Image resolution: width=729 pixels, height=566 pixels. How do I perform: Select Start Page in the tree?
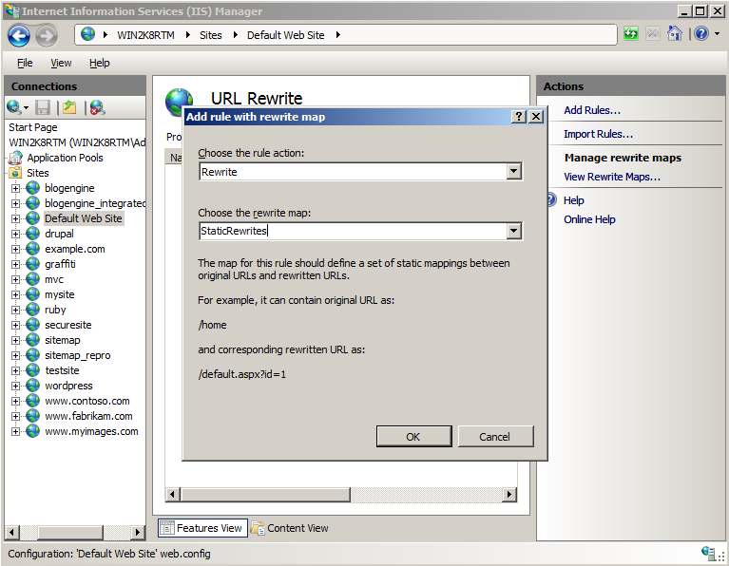click(33, 127)
